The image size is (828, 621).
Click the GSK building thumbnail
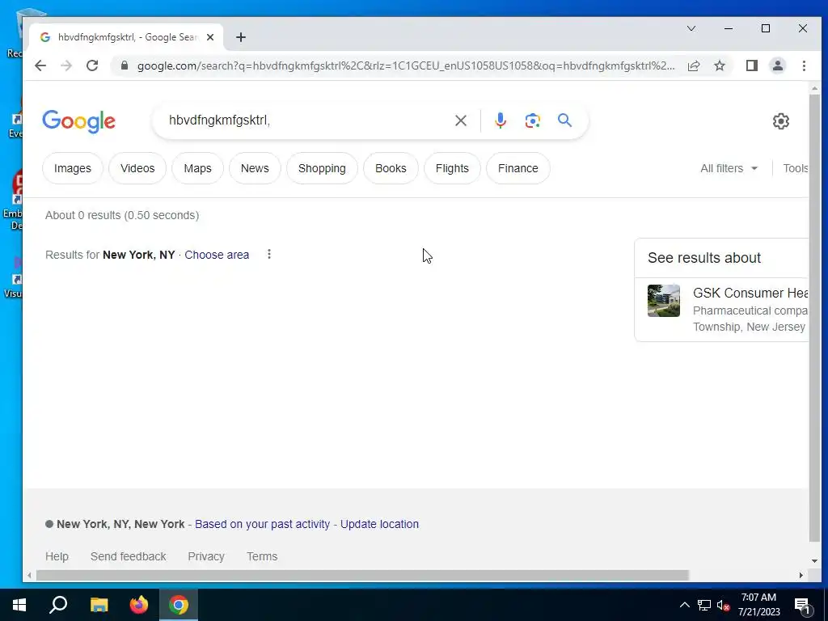click(664, 301)
